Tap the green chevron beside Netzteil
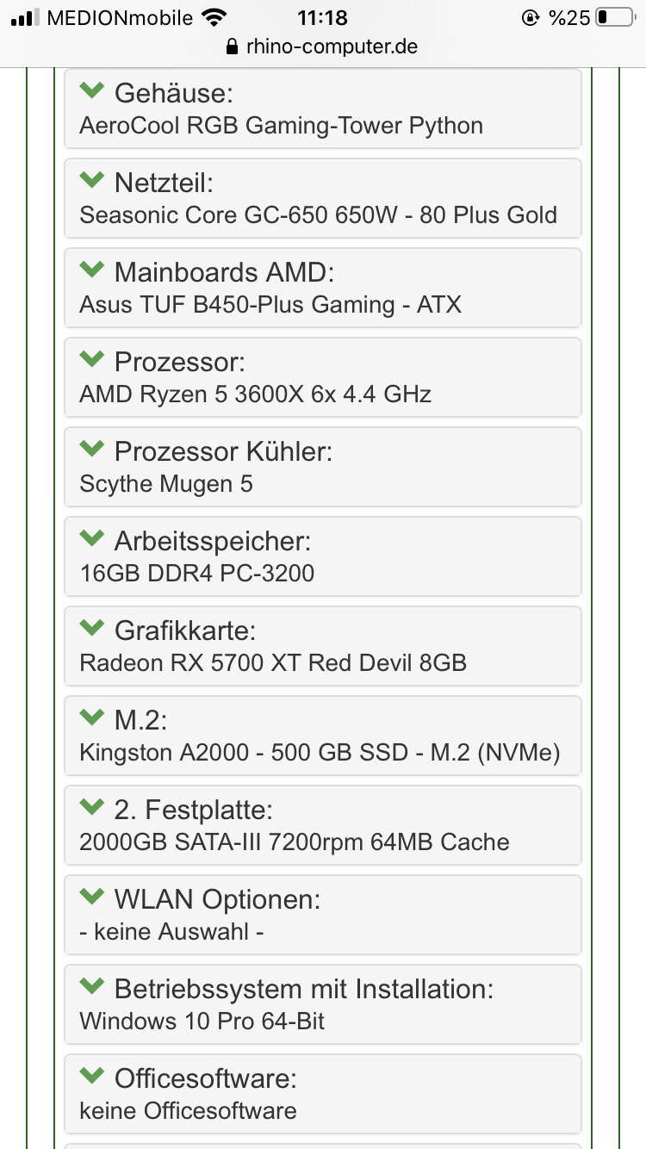Viewport: 646px width, 1149px height. tap(91, 180)
